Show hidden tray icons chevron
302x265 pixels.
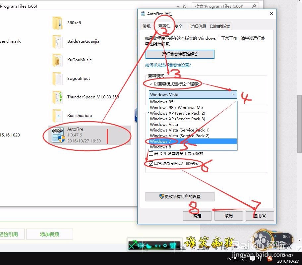click(x=229, y=259)
